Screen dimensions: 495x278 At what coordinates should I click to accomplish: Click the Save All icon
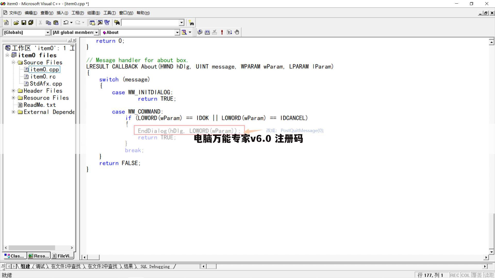click(x=31, y=23)
